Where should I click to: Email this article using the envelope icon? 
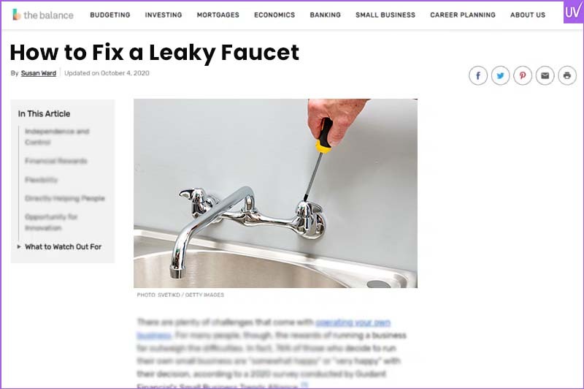click(545, 76)
